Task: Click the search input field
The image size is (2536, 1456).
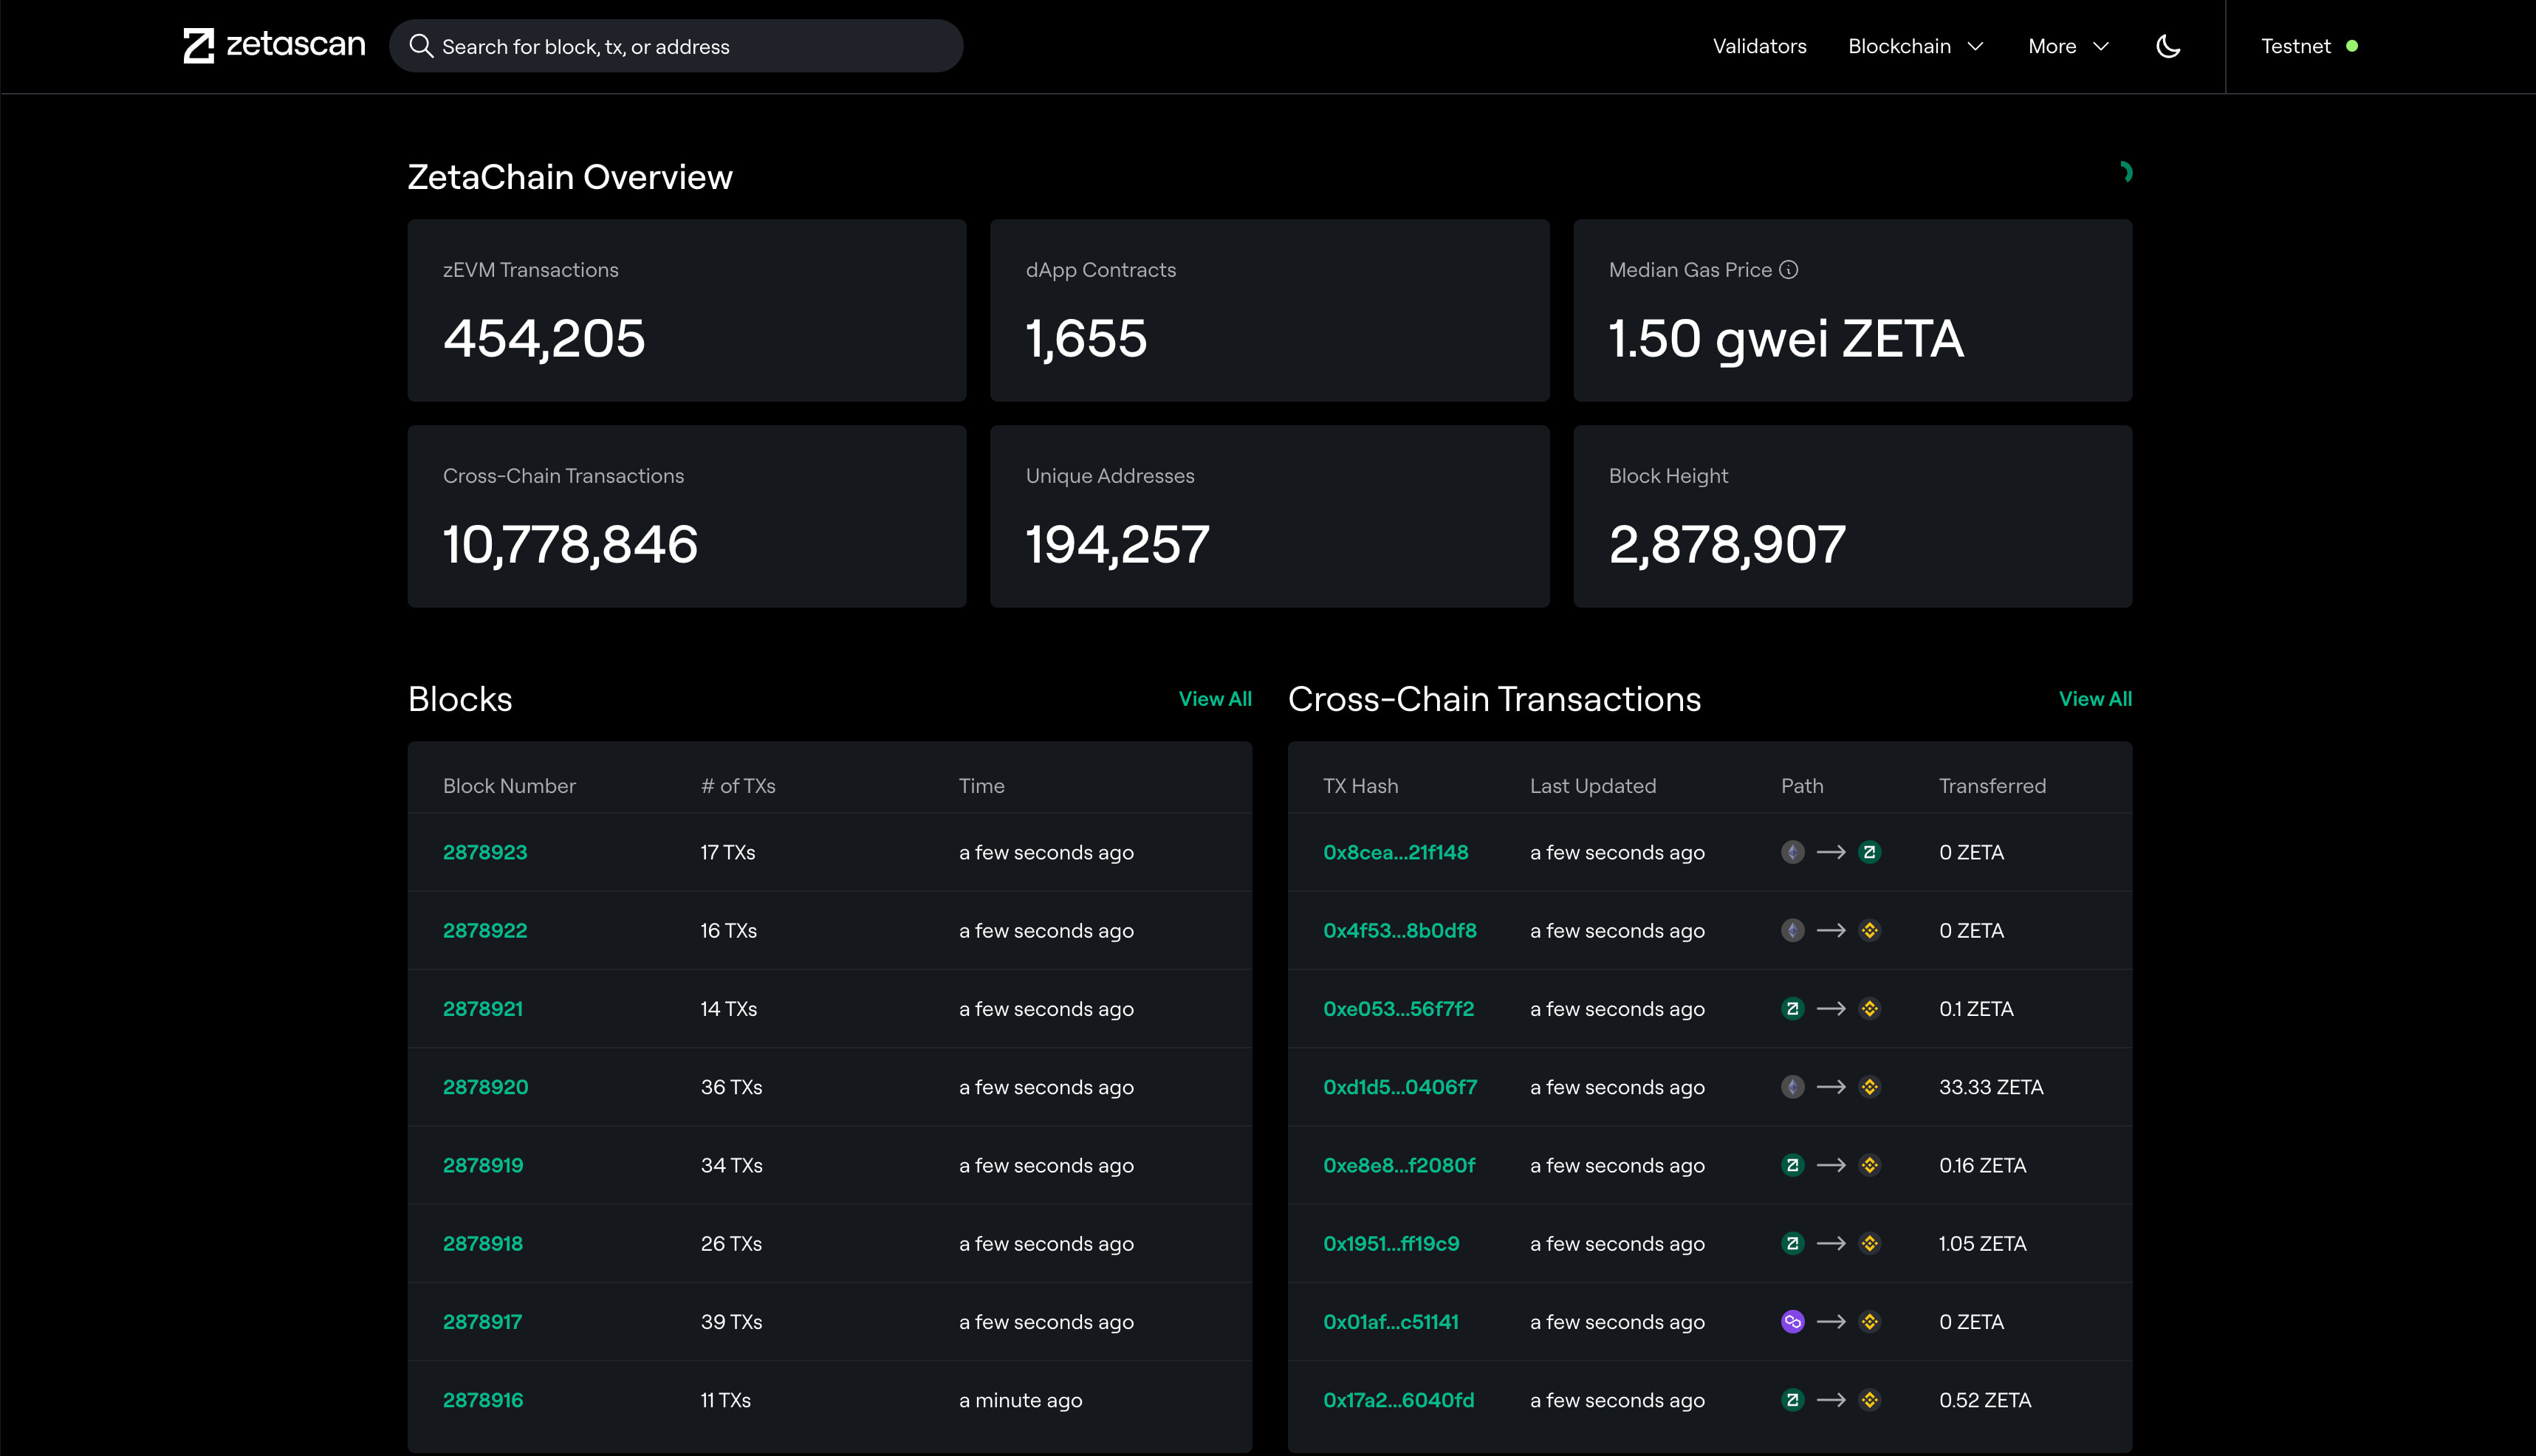Action: pyautogui.click(x=690, y=46)
